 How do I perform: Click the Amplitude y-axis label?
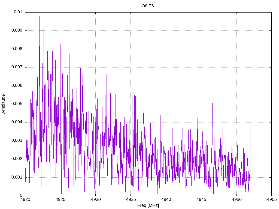click(3, 104)
